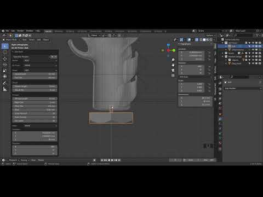
Task: Toggle the camera view gizmo
Action: pyautogui.click(x=173, y=70)
